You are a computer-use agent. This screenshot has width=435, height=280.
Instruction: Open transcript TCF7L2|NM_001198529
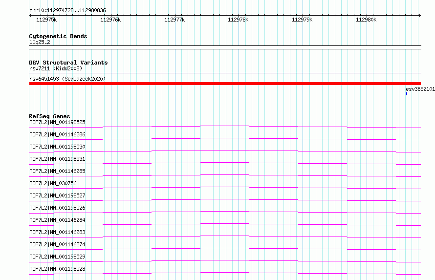[57, 257]
